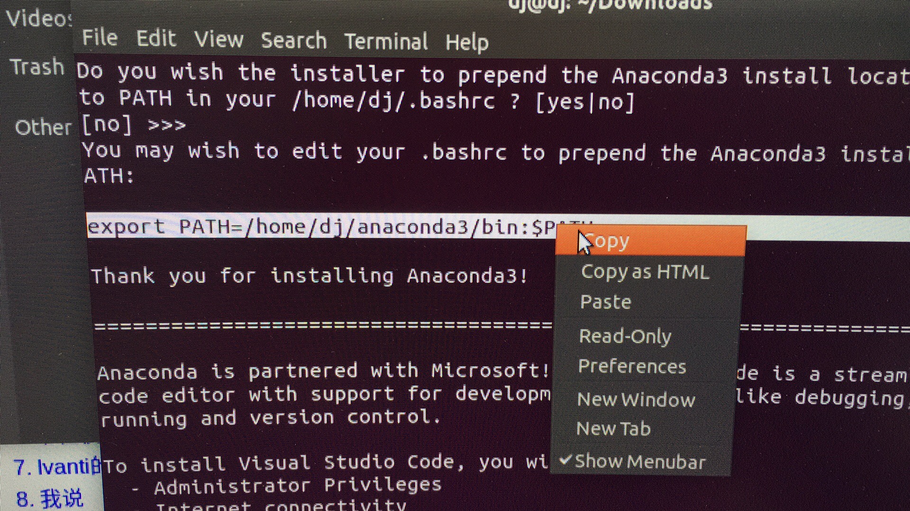Open the Search menu
Image resolution: width=910 pixels, height=511 pixels.
(x=293, y=41)
